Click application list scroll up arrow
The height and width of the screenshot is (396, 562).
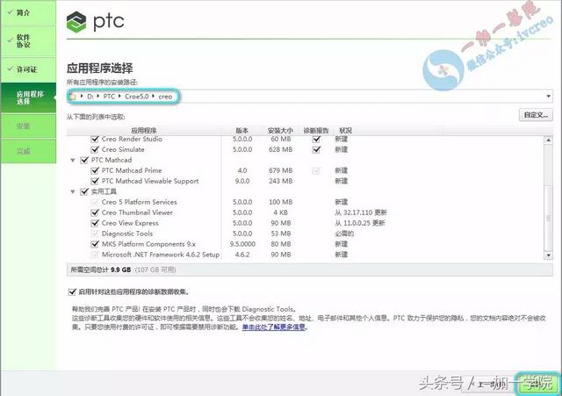pos(548,140)
